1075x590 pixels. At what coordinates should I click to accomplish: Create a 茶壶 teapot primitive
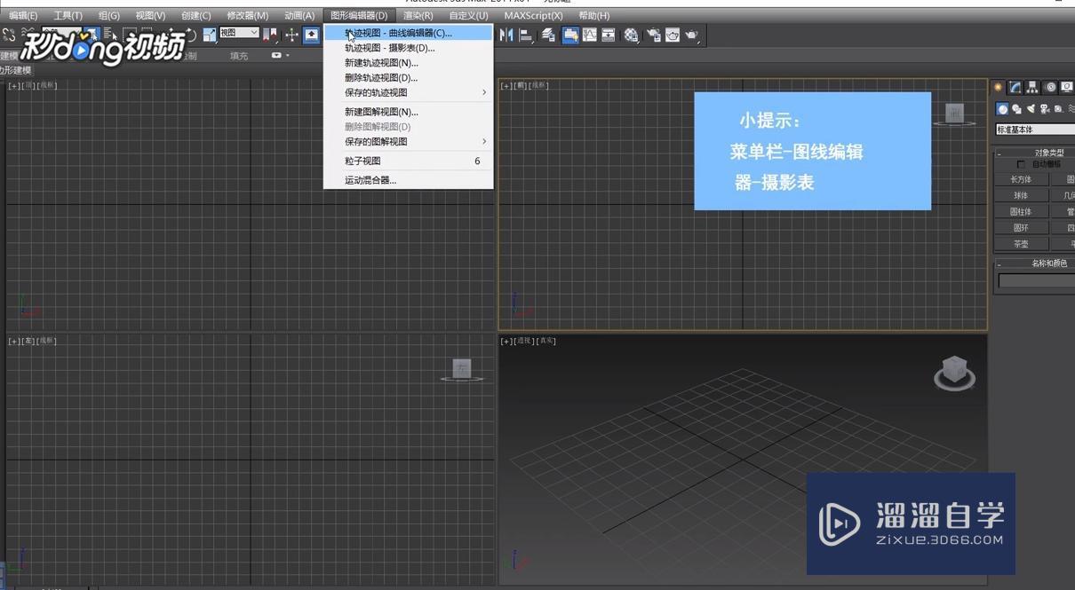tap(1021, 243)
